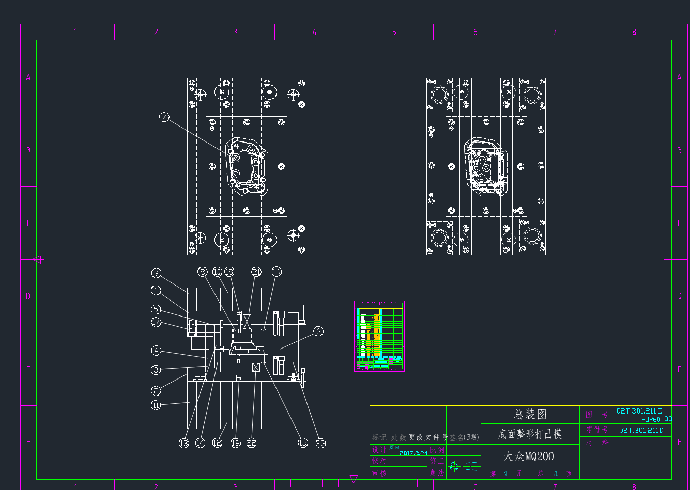Click the third-angle projection symbol in title block
This screenshot has width=690, height=490.
coord(464,466)
